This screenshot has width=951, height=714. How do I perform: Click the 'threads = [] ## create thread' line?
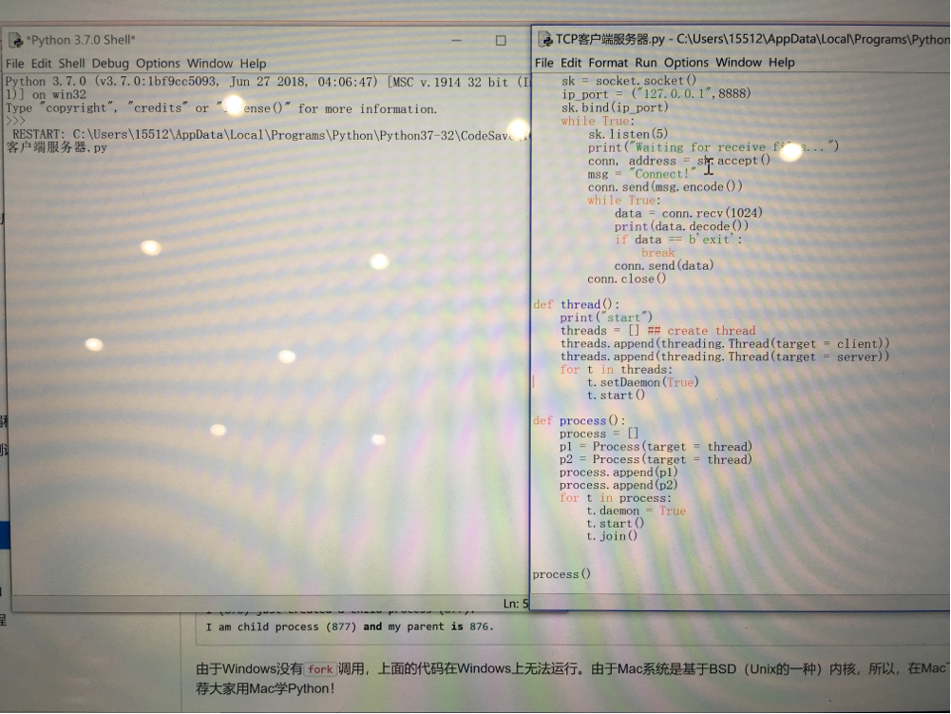click(x=658, y=331)
